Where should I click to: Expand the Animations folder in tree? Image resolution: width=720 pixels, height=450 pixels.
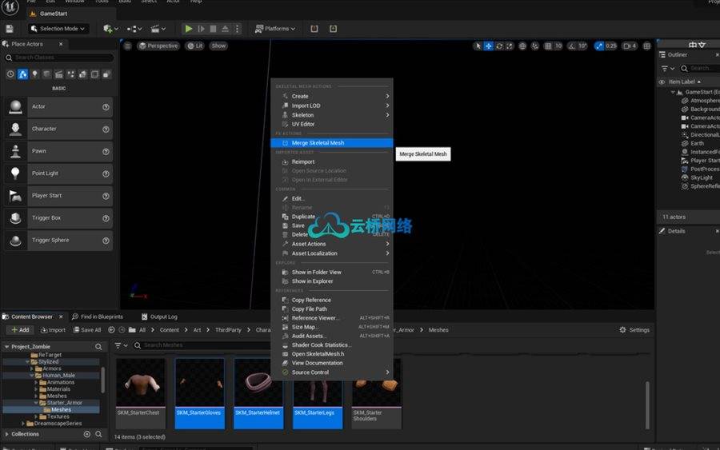38,382
